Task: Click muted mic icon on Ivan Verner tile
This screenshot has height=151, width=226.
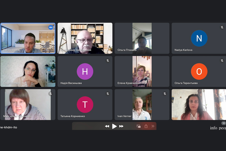Action: pyautogui.click(x=165, y=94)
